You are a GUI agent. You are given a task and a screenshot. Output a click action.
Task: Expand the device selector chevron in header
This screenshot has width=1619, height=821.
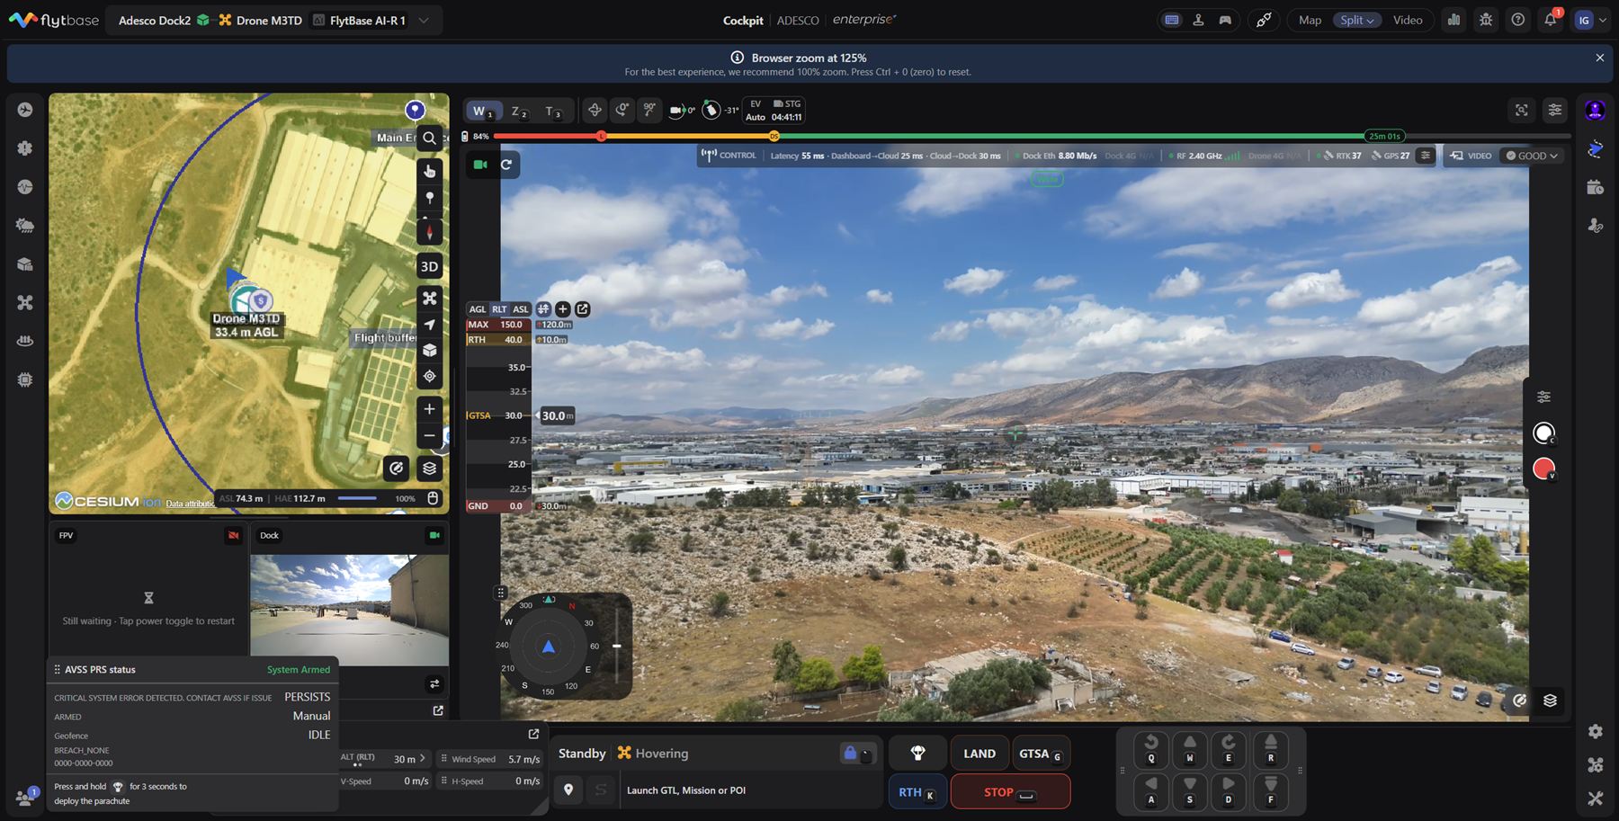(x=424, y=20)
